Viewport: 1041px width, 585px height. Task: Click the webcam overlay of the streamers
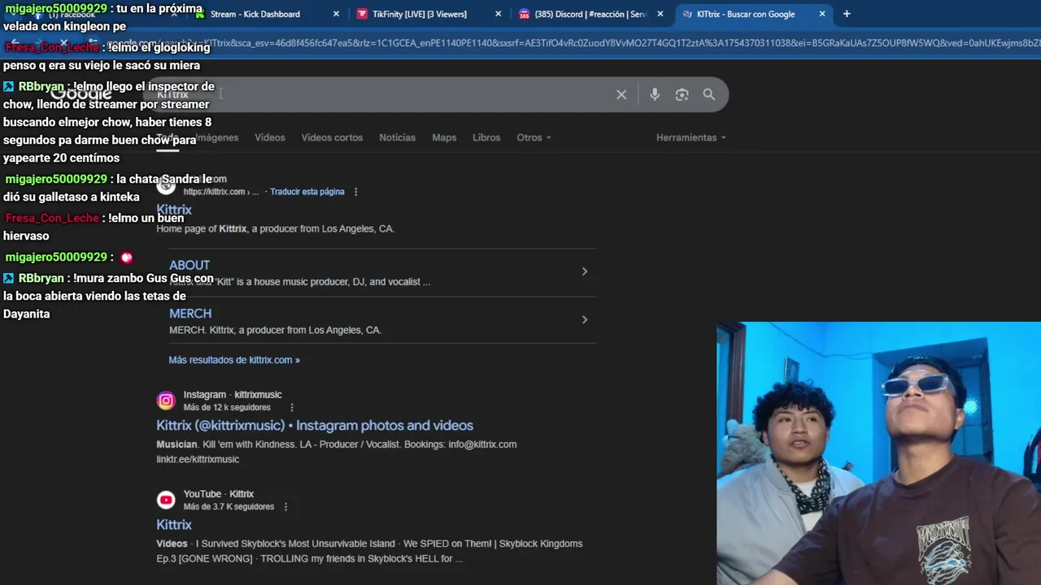click(x=878, y=453)
